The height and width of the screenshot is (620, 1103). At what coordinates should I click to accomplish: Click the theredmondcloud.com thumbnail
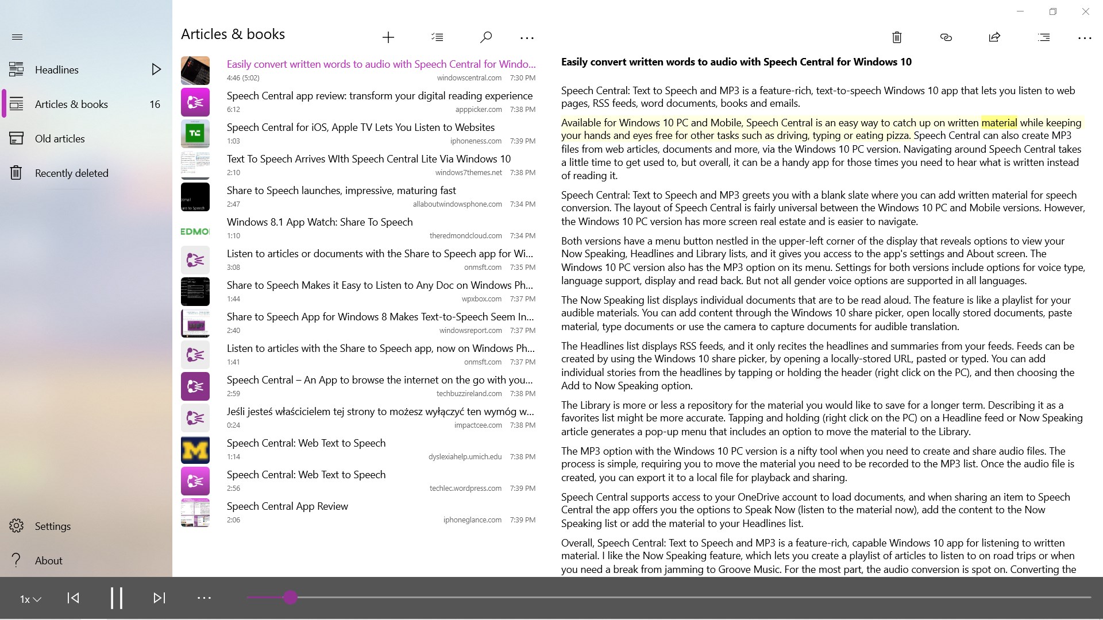195,231
